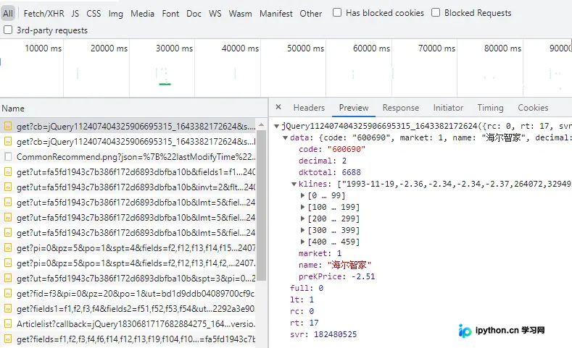Filter requests by Other type
Screen dimensions: 572x348
pyautogui.click(x=311, y=14)
